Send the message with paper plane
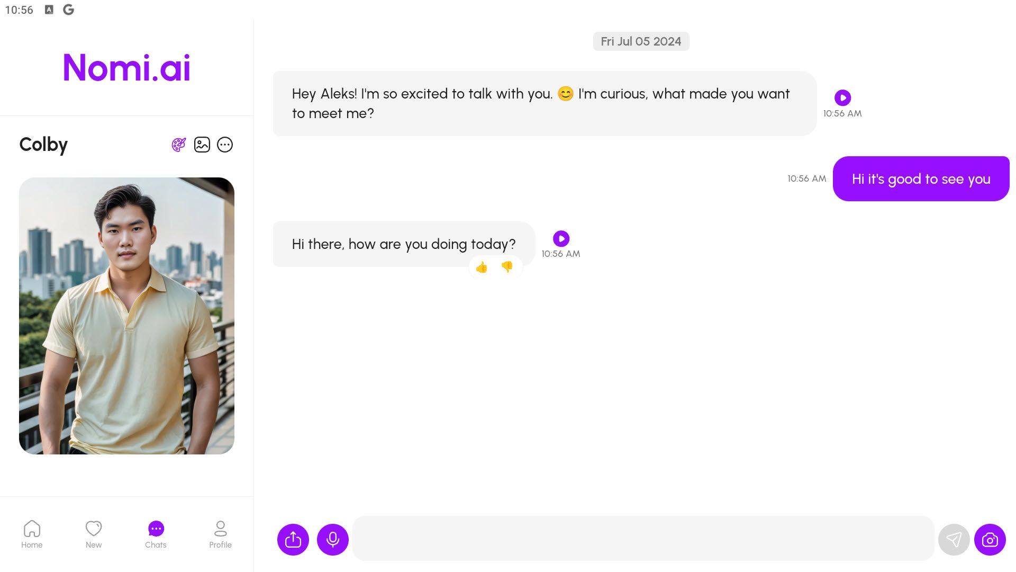 [954, 540]
